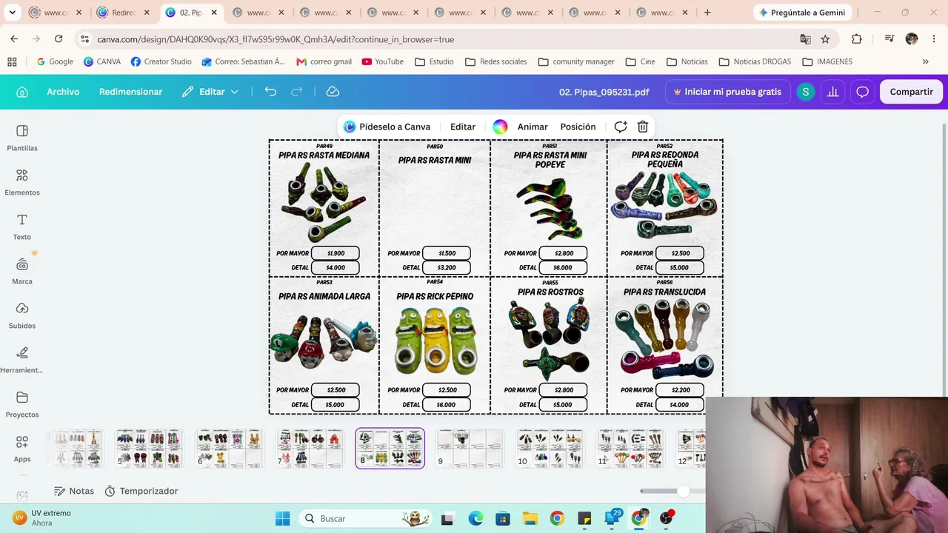Expand the Noticias DROGAS bookmark folder
The width and height of the screenshot is (948, 533).
tap(755, 61)
